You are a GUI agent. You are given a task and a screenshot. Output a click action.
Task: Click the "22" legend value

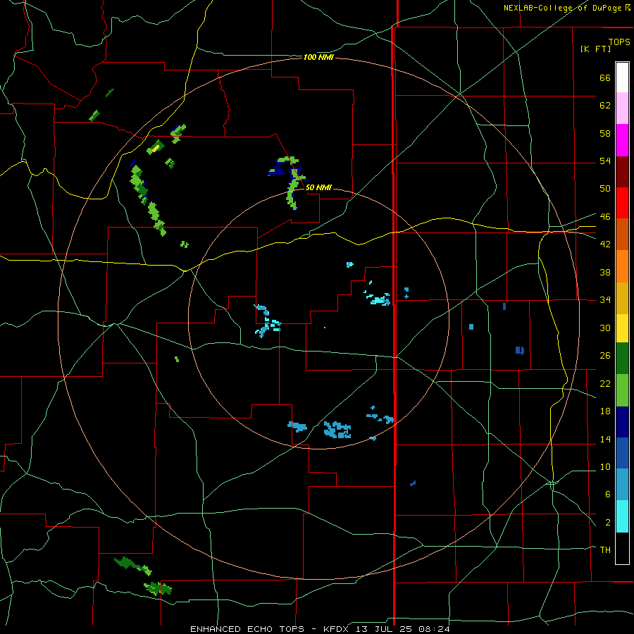[605, 384]
